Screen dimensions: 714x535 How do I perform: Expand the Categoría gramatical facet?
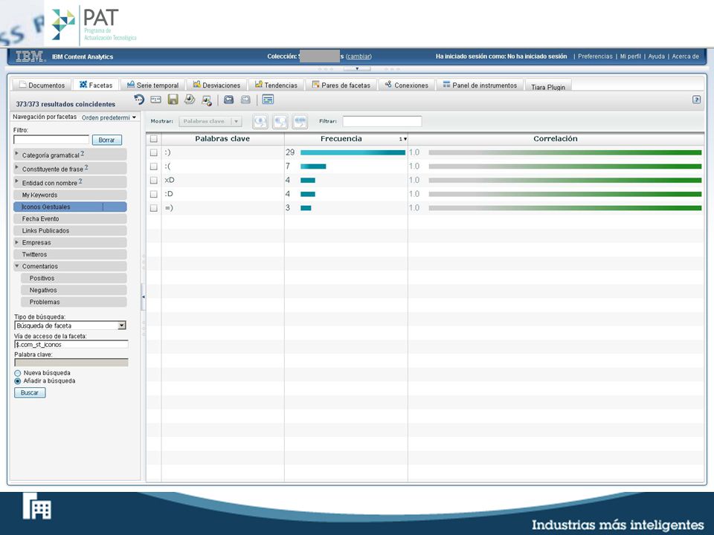click(17, 154)
